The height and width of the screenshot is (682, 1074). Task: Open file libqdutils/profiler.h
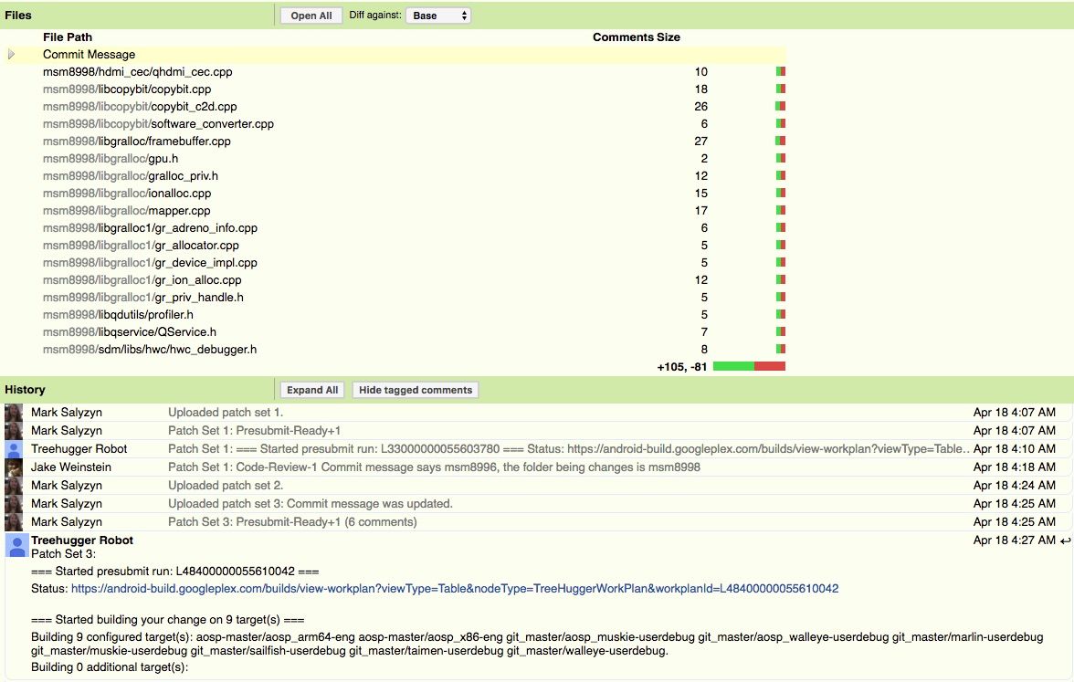[x=118, y=315]
